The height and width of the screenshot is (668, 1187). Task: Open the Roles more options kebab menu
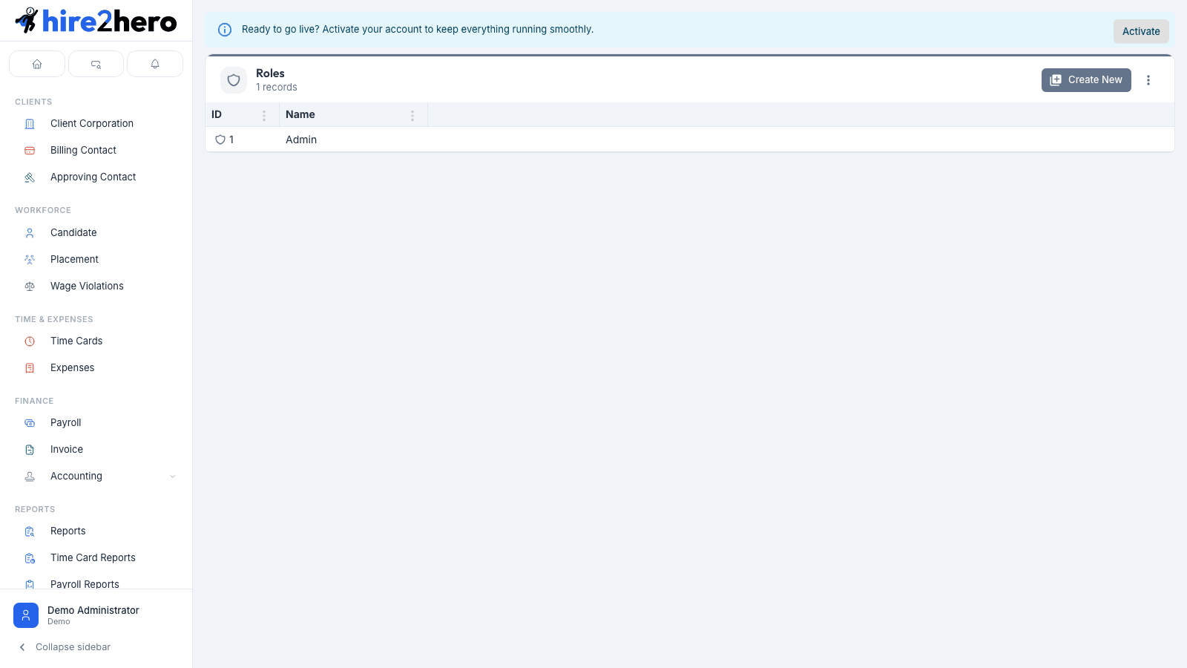click(x=1148, y=80)
